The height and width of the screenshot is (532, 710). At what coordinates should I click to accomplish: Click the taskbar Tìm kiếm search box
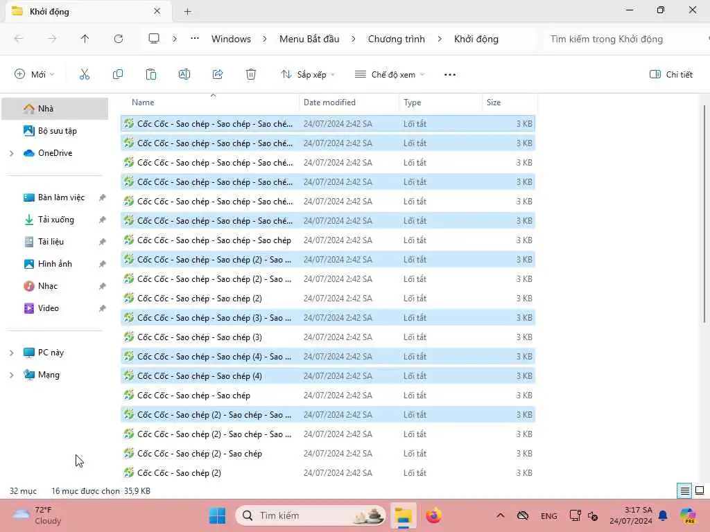tap(311, 515)
